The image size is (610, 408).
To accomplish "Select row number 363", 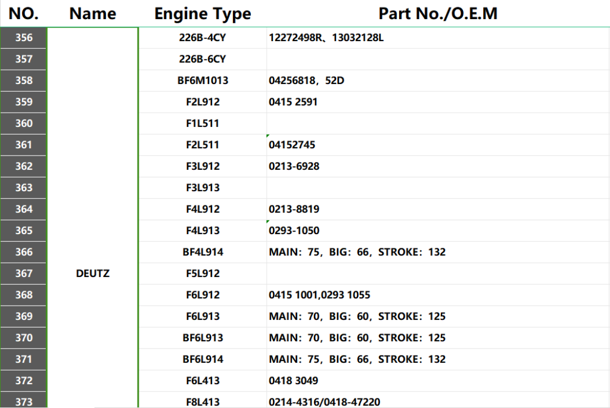I will 24,188.
